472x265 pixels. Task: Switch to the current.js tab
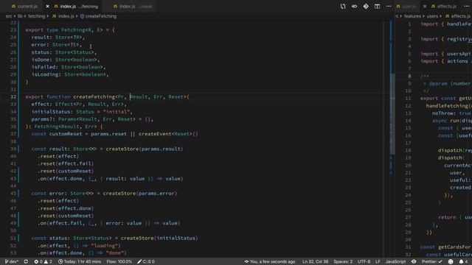click(24, 7)
